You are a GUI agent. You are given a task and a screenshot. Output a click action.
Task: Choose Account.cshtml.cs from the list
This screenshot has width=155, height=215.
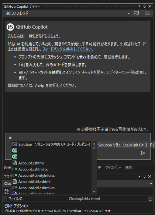click(33, 169)
